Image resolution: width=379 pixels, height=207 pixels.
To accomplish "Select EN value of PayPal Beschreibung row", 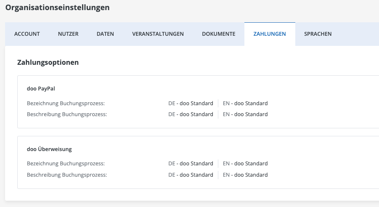I will [245, 114].
